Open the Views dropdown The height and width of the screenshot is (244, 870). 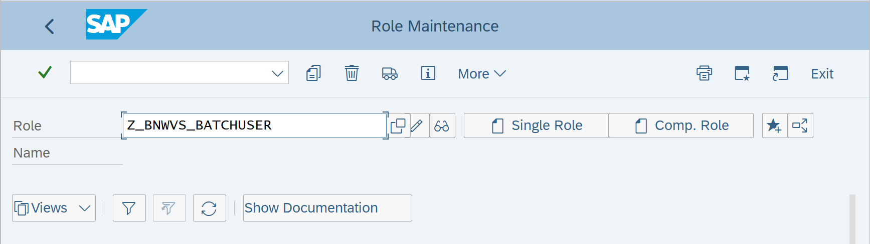[x=54, y=208]
